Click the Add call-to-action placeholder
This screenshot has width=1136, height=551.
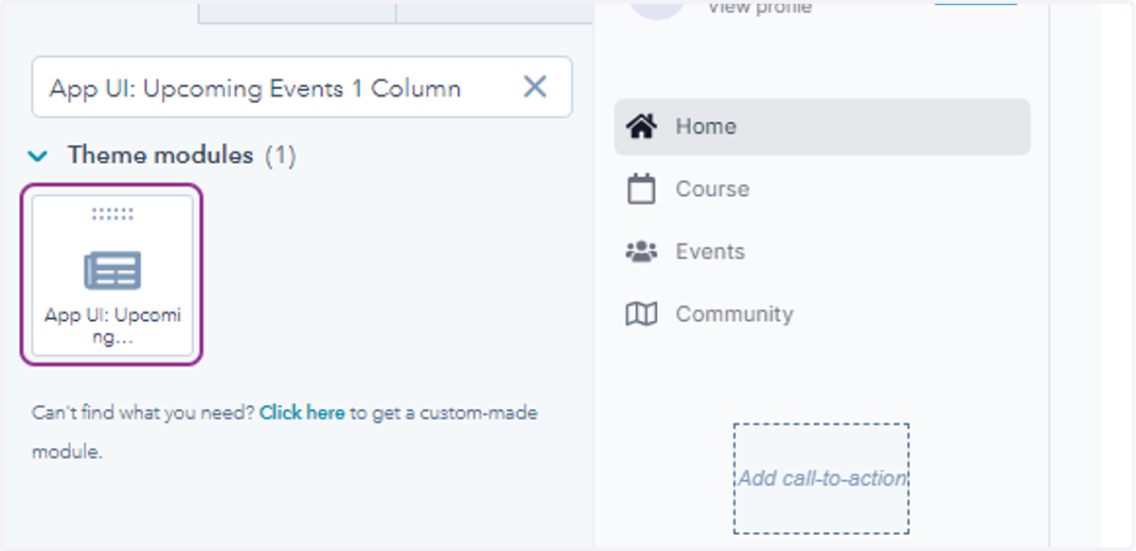point(822,478)
